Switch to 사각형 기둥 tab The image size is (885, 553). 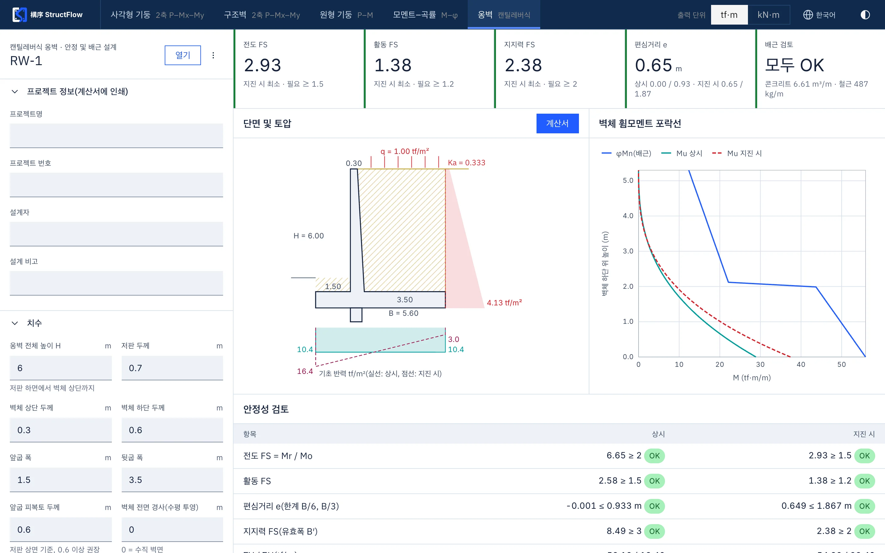(157, 15)
